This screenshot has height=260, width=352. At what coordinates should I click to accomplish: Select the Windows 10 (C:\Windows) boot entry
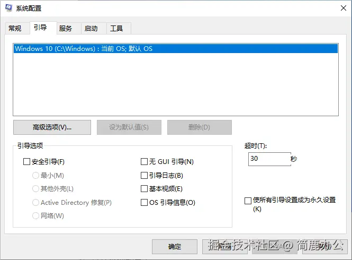coord(176,49)
